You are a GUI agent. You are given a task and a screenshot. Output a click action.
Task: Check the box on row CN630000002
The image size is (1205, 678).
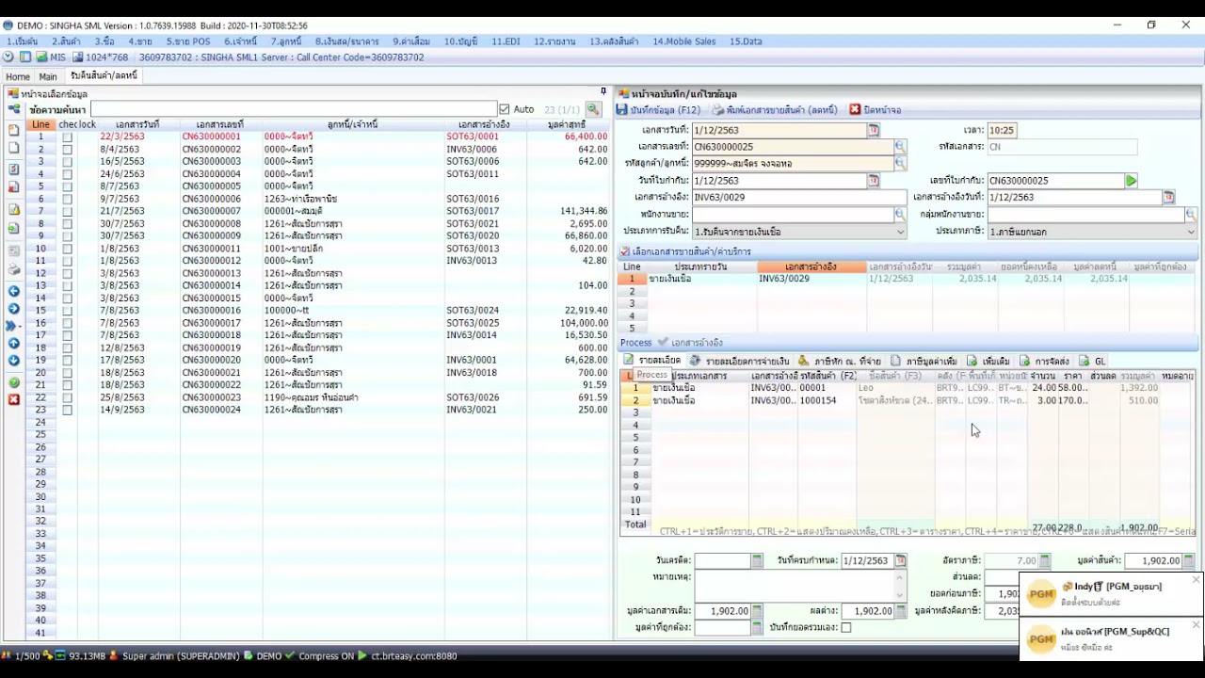tap(67, 149)
